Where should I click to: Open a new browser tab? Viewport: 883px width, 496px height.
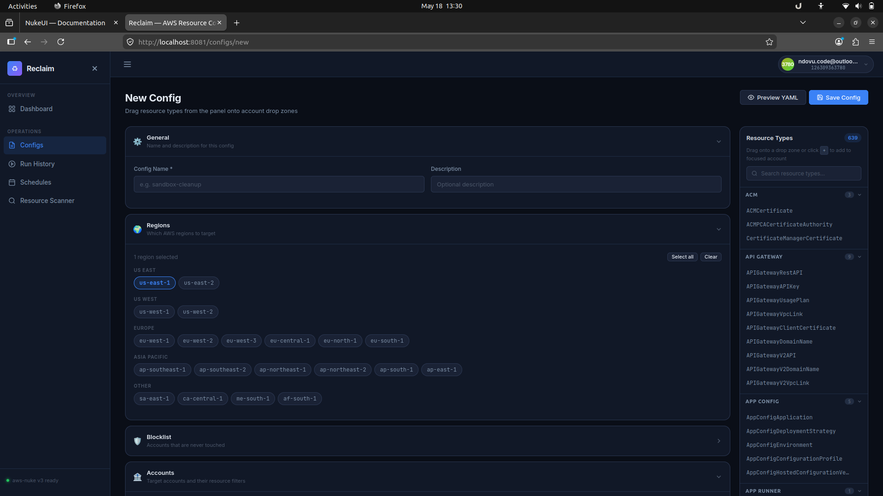tap(236, 23)
